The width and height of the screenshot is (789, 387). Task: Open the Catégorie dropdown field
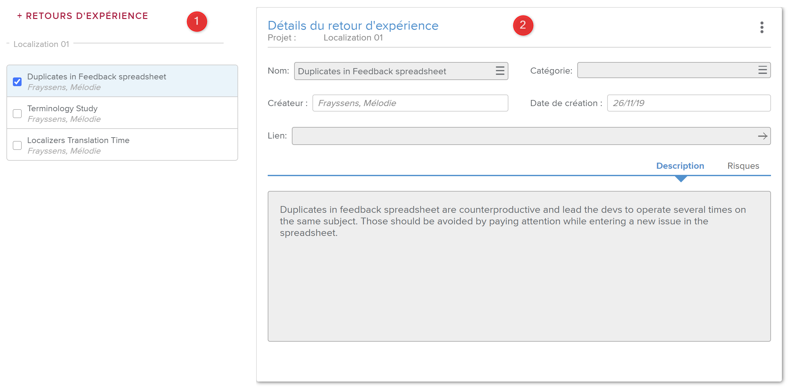(x=666, y=70)
